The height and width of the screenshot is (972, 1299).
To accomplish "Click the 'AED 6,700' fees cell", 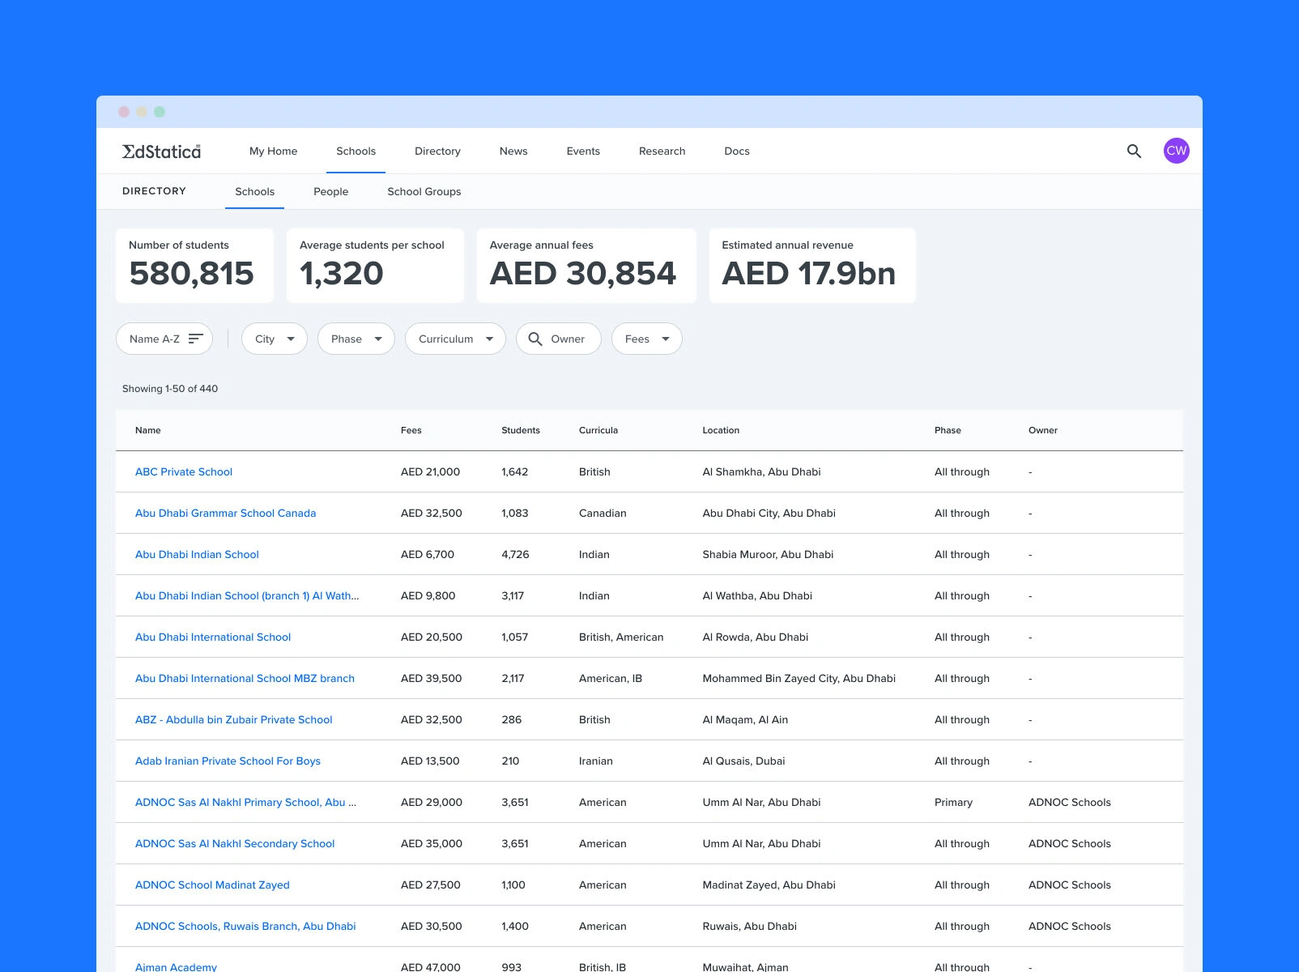I will [428, 554].
